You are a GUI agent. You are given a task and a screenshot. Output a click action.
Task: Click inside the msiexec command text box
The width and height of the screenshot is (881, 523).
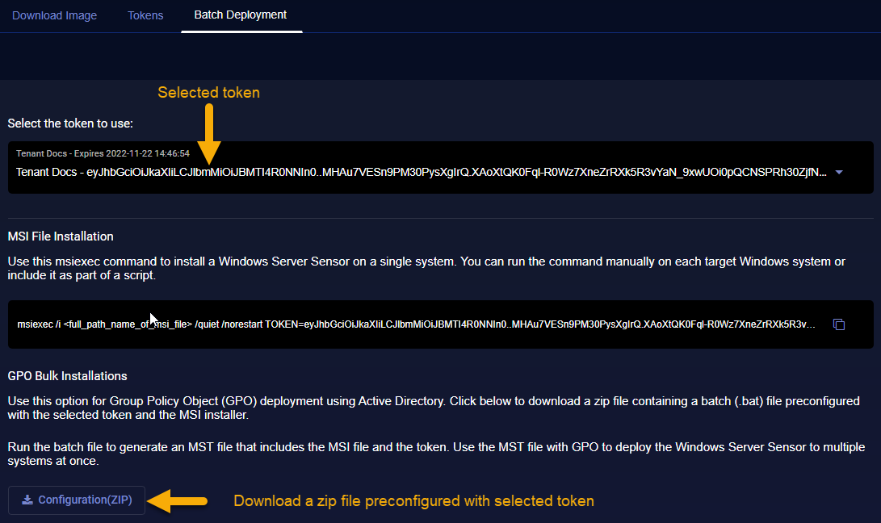416,324
